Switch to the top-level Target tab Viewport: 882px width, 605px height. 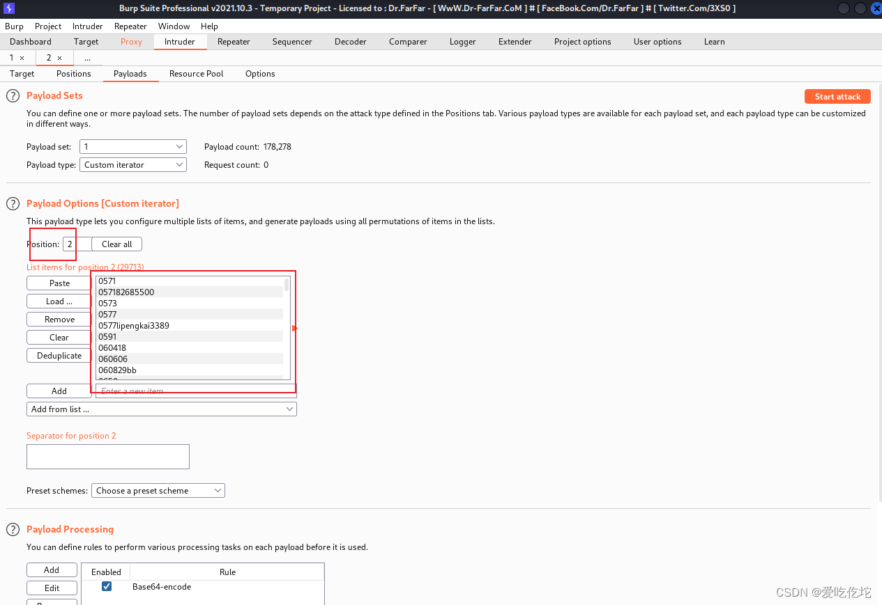click(x=86, y=42)
